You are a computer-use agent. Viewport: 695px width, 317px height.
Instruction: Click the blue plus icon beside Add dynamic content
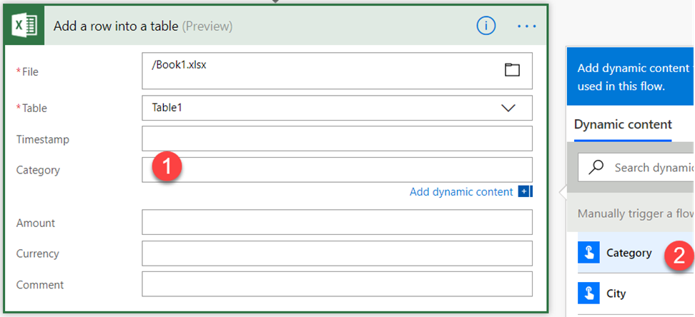525,192
